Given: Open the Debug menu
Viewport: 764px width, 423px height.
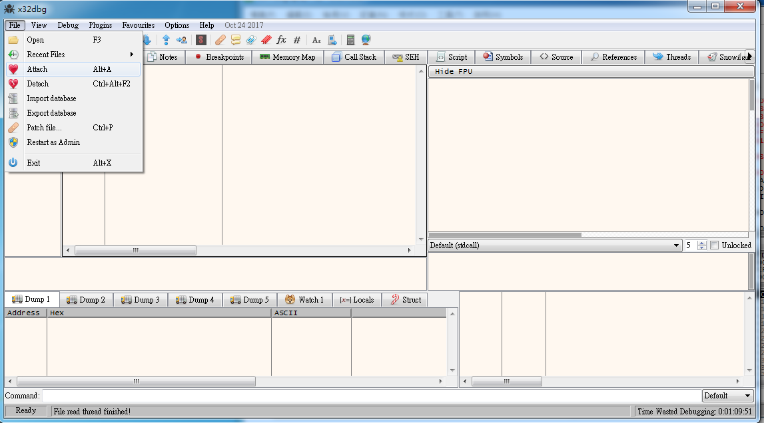Looking at the screenshot, I should [68, 25].
